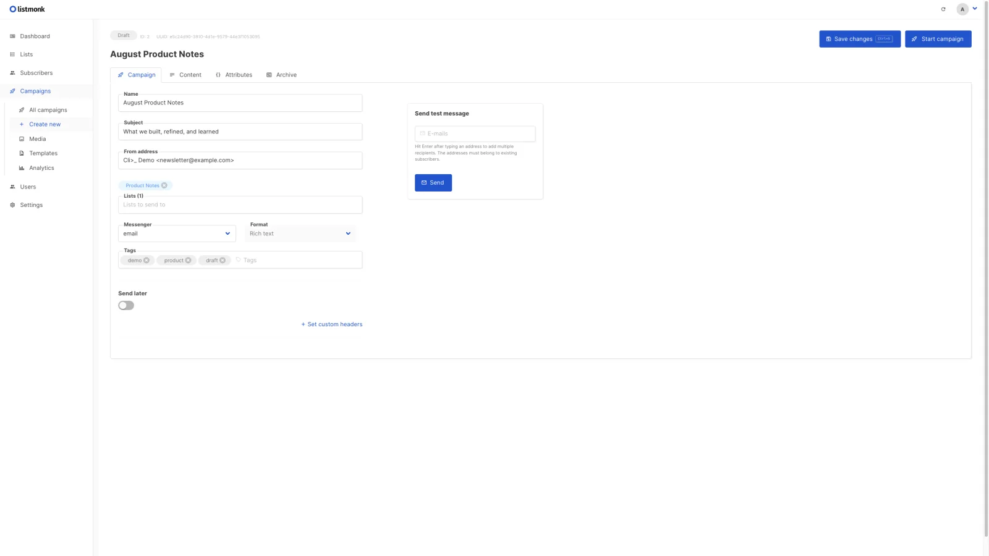This screenshot has width=989, height=556.
Task: Open the Messenger email dropdown
Action: point(177,234)
